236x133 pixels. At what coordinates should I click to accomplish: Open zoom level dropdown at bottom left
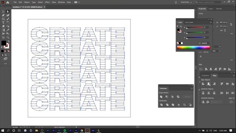pyautogui.click(x=21, y=127)
